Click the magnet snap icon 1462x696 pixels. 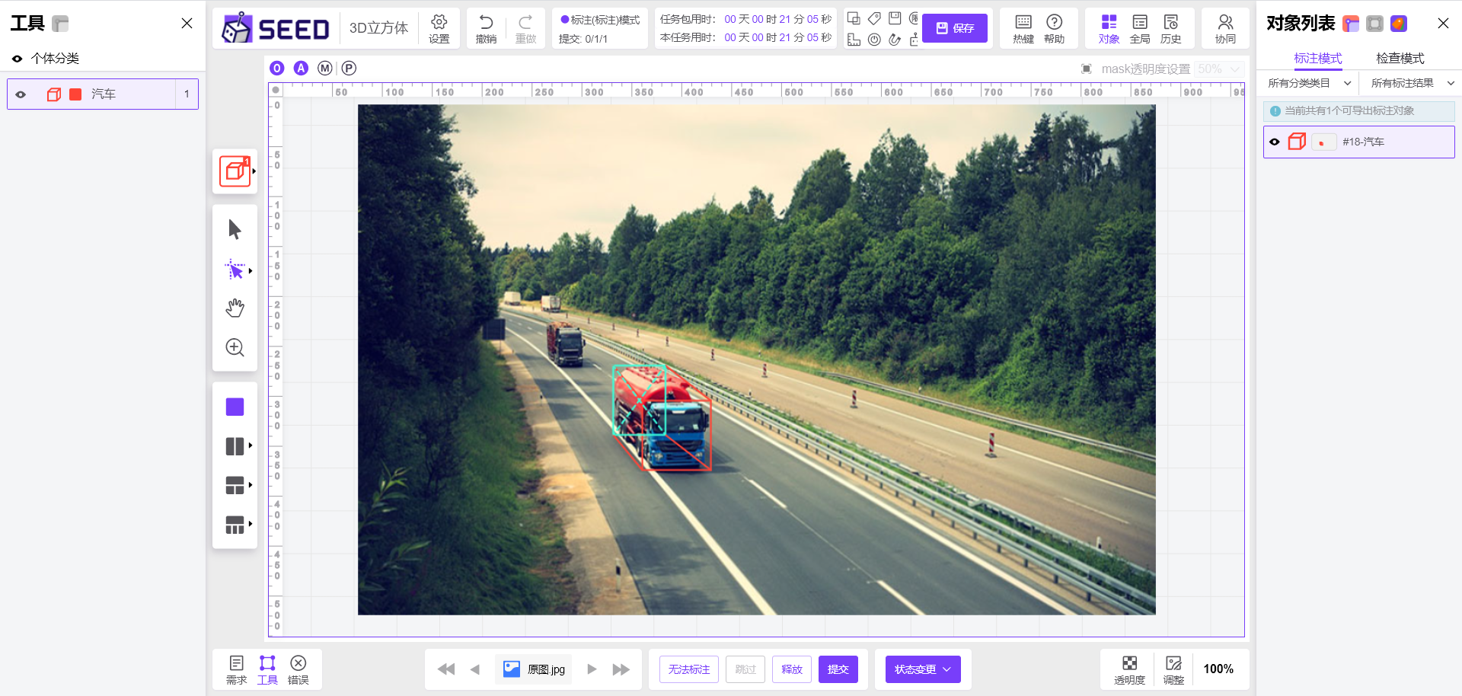click(x=895, y=40)
